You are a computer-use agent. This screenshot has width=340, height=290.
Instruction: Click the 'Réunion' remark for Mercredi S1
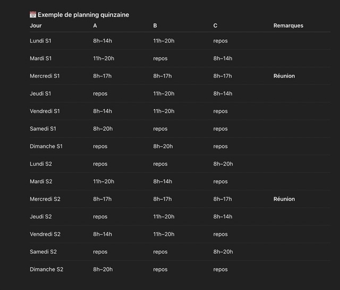pyautogui.click(x=284, y=76)
